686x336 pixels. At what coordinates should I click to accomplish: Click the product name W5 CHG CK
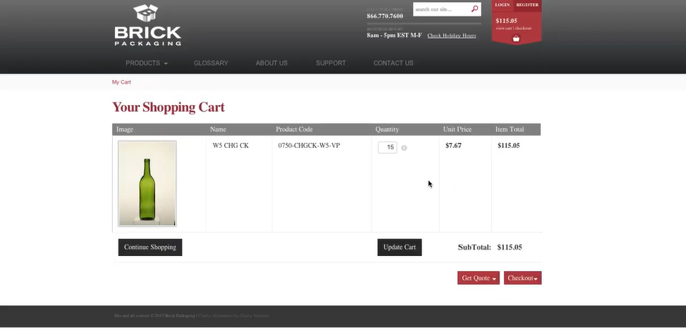point(231,146)
